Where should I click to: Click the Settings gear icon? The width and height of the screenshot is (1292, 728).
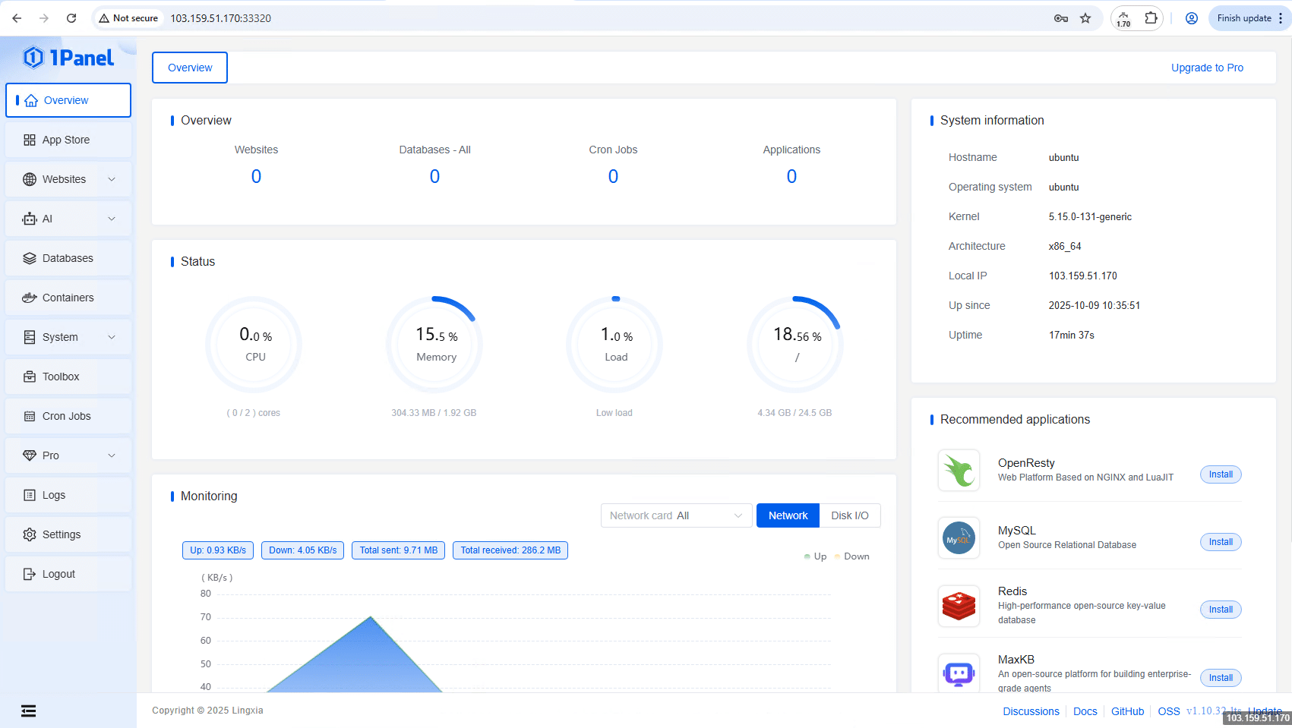click(30, 534)
